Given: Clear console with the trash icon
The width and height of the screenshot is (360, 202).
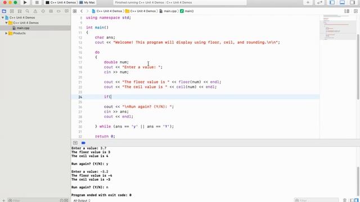Looking at the screenshot, I should click(x=345, y=200).
